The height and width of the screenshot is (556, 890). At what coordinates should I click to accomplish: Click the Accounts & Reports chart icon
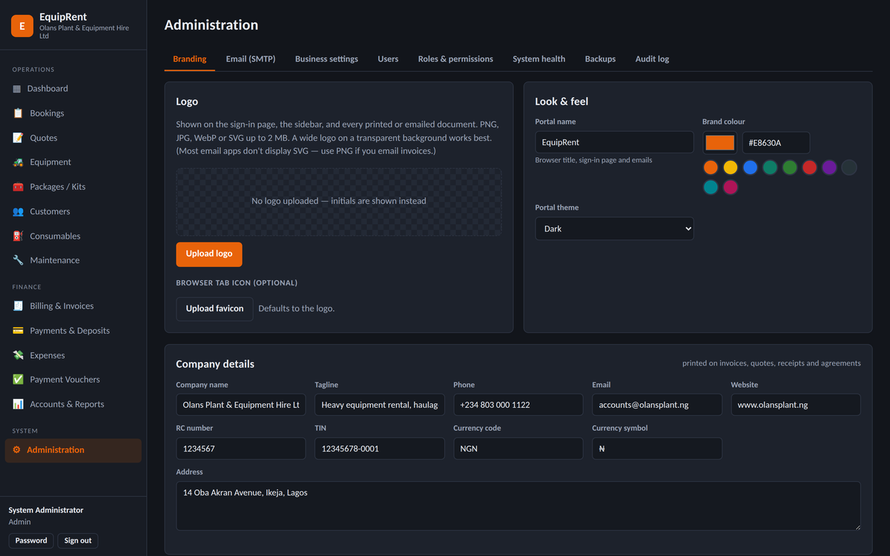18,404
